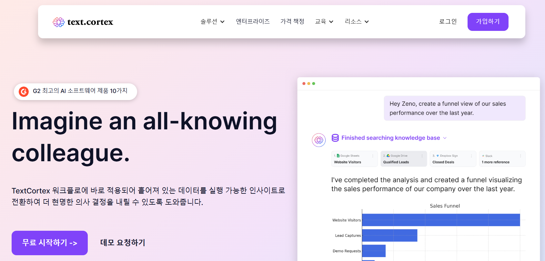Screen dimensions: 545x261
Task: Click the G2 red logo badge icon
Action: [x=24, y=92]
